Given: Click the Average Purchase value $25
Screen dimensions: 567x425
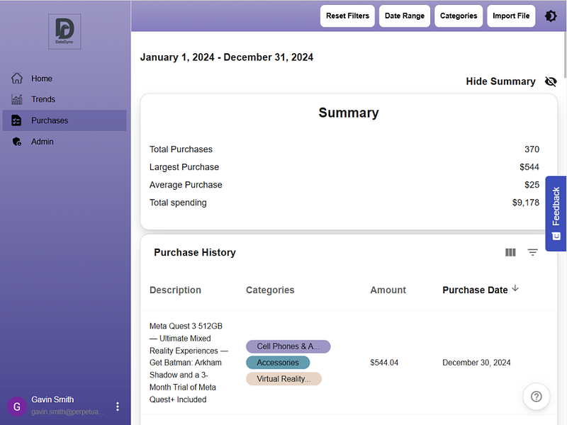Looking at the screenshot, I should click(x=532, y=185).
